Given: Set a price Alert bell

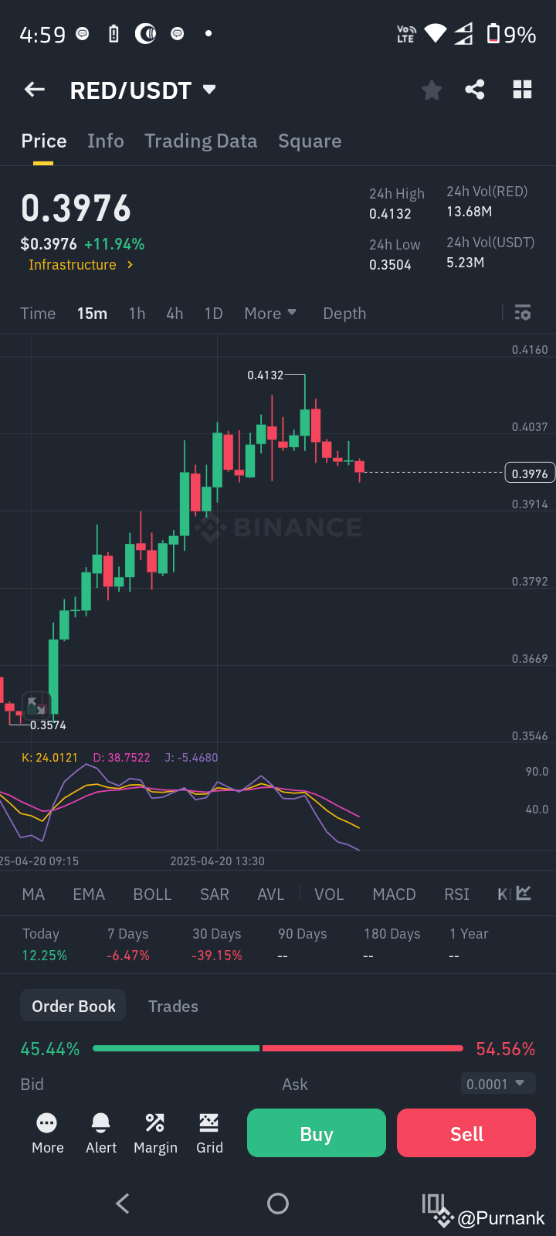Looking at the screenshot, I should pos(101,1133).
